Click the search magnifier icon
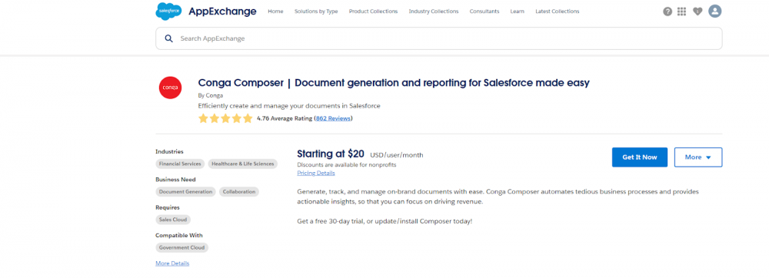The height and width of the screenshot is (278, 769). [168, 38]
